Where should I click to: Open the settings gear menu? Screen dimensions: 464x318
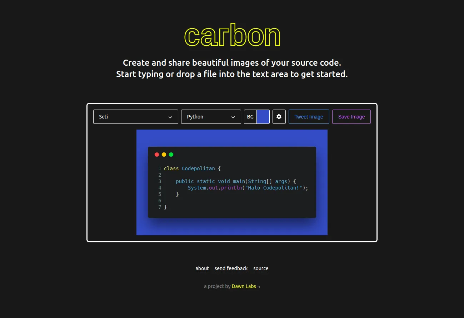coord(279,117)
